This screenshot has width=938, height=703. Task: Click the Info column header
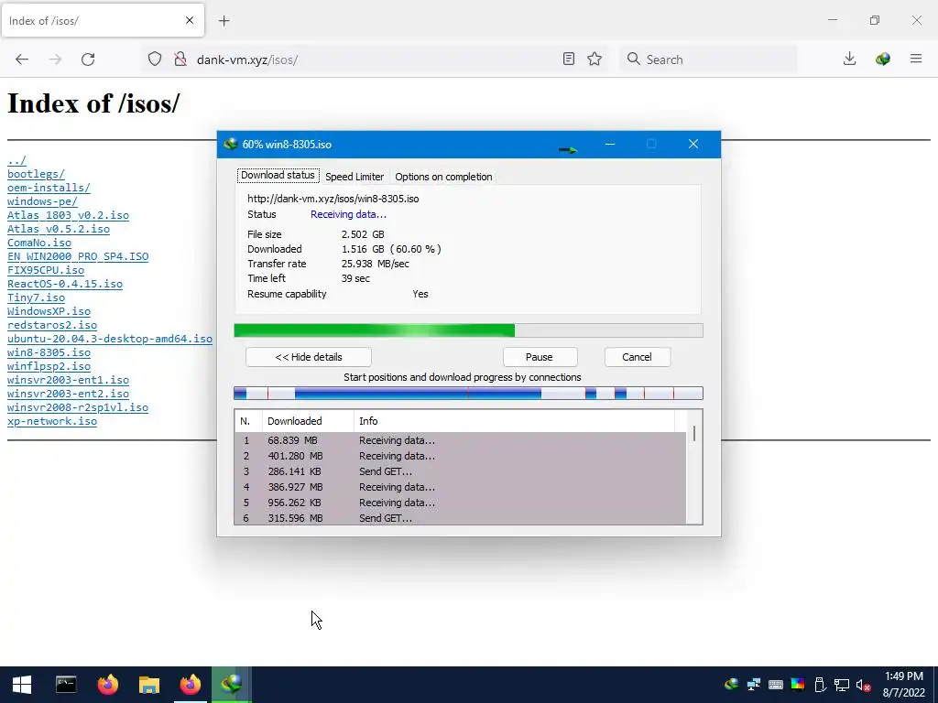(515, 421)
